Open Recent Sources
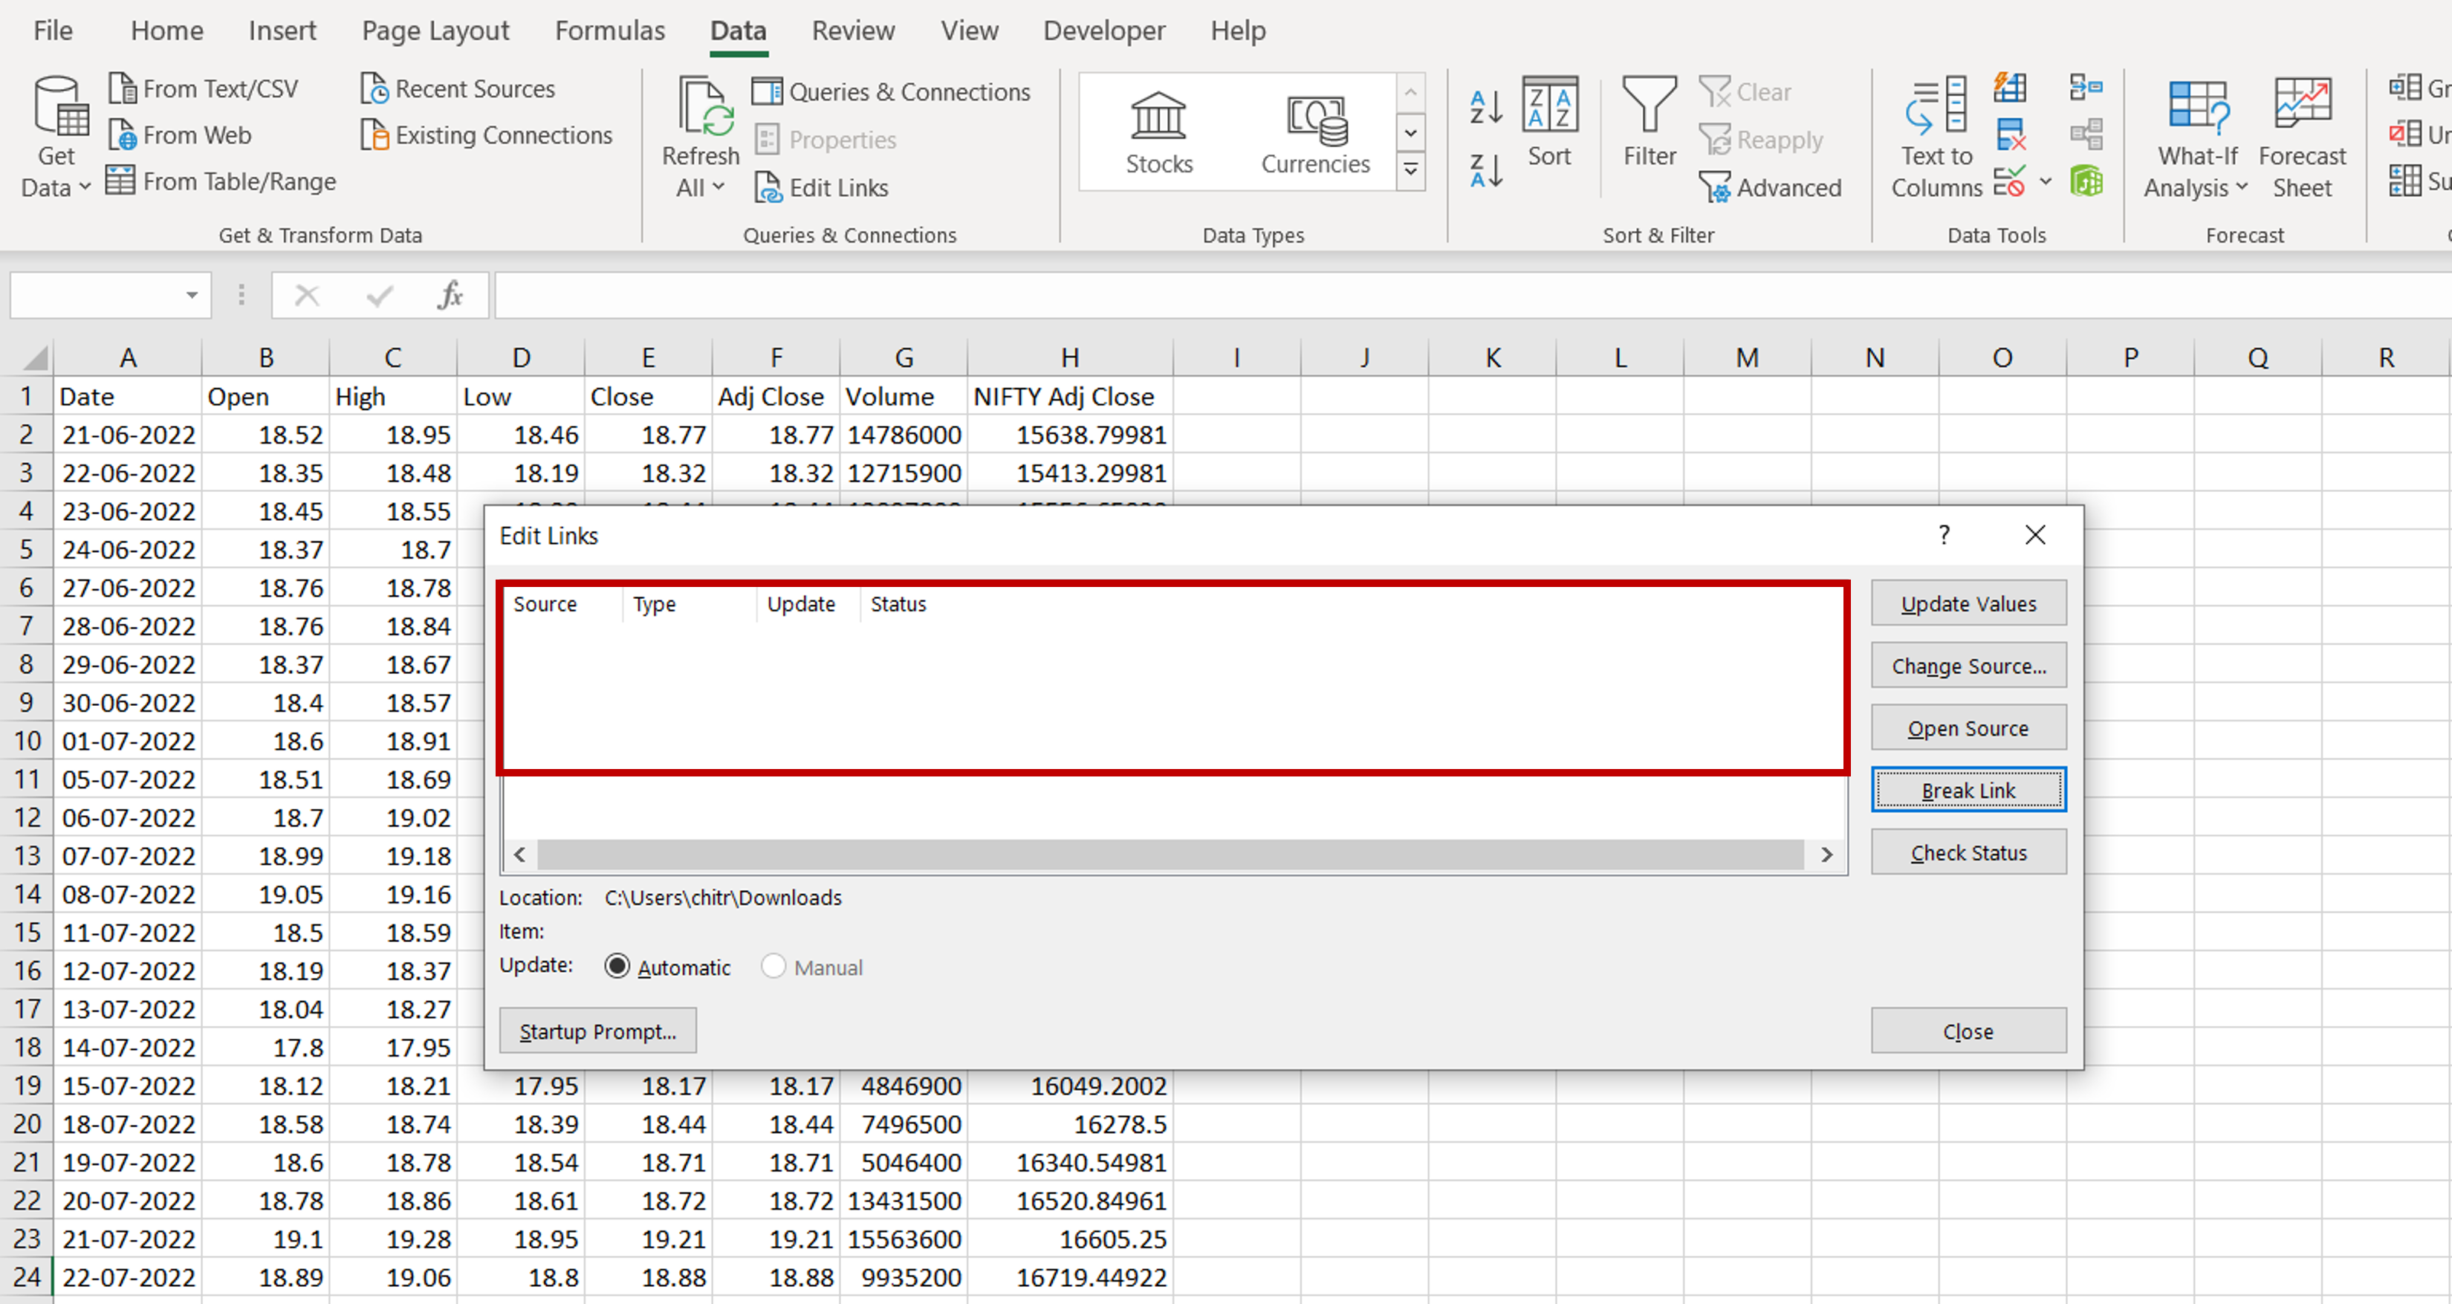 click(458, 88)
